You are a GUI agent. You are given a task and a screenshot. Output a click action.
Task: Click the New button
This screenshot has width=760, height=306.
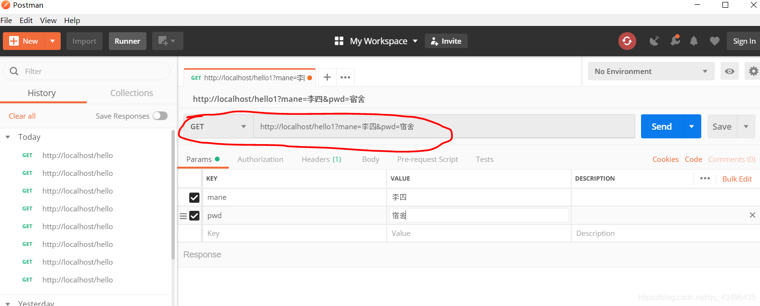24,41
